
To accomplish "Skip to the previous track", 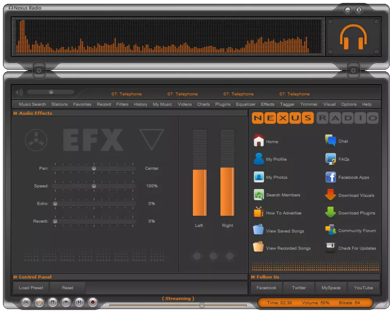I will (26, 303).
